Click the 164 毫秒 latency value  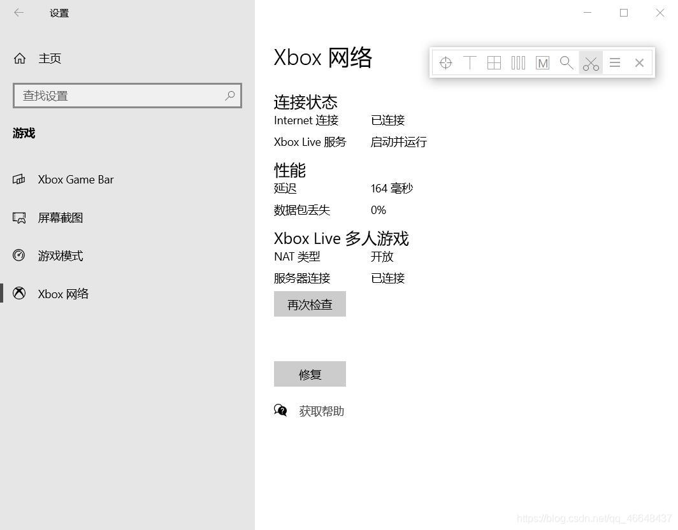coord(392,189)
